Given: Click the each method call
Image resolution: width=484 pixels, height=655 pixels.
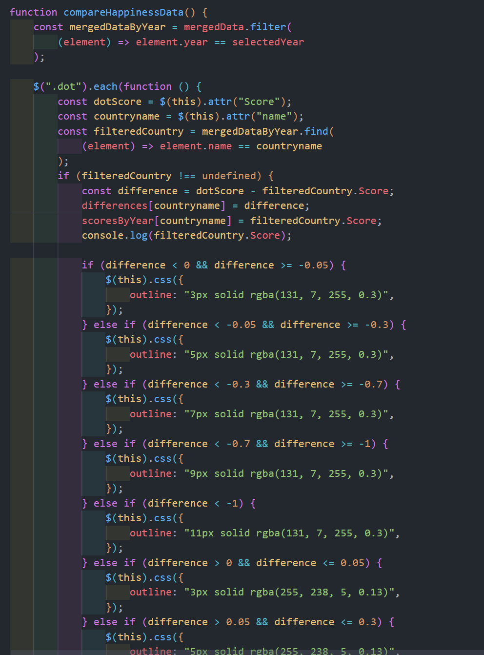Looking at the screenshot, I should tap(105, 87).
